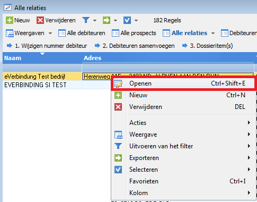257x202 pixels.
Task: Choose Verwijderen in the context menu
Action: click(183, 107)
